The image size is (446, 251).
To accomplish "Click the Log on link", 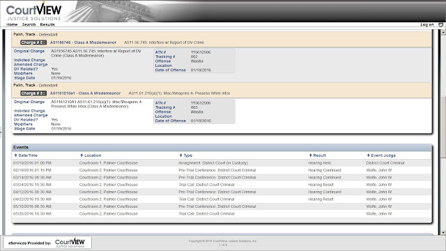I will point(427,24).
